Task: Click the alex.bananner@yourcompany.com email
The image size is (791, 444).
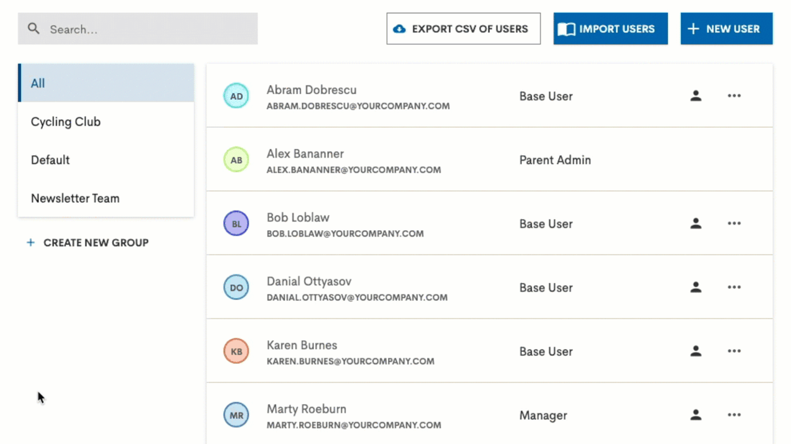Action: [x=354, y=170]
